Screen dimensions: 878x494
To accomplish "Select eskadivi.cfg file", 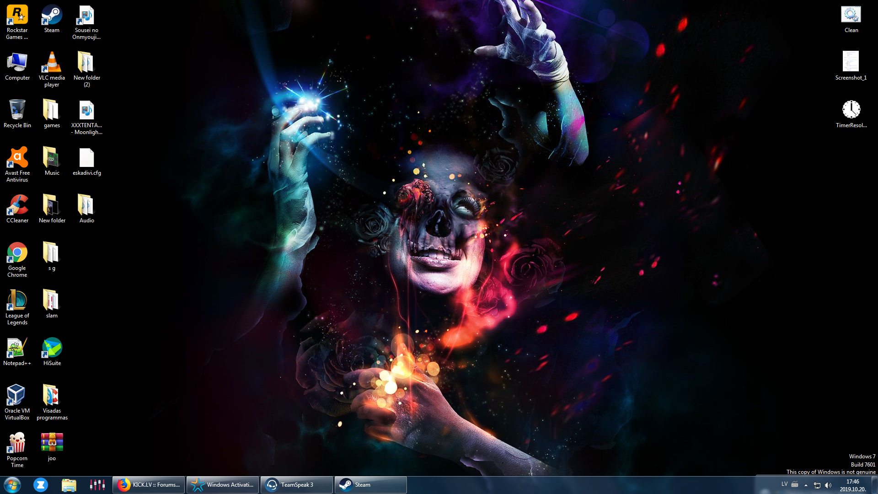I will [86, 161].
